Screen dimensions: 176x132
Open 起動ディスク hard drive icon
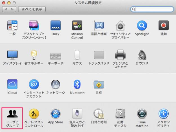point(120,113)
